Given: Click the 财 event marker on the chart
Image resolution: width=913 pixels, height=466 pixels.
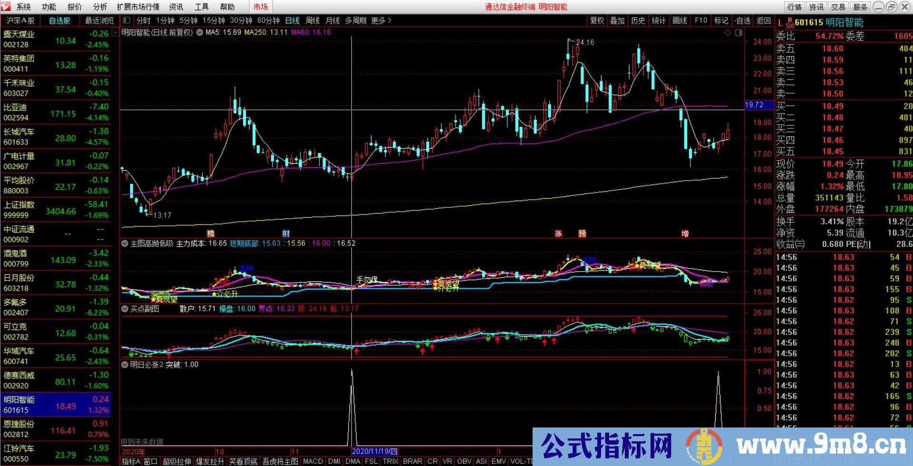Looking at the screenshot, I should [x=286, y=233].
